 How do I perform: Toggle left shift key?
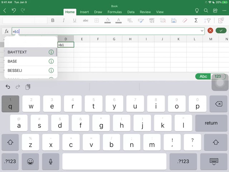pos(10,142)
